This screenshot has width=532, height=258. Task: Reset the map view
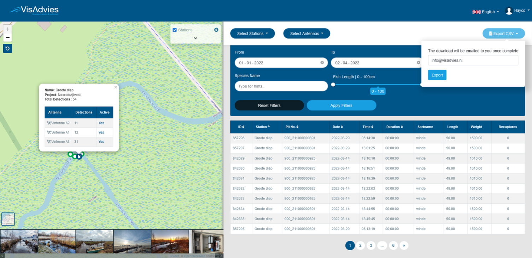(7, 48)
